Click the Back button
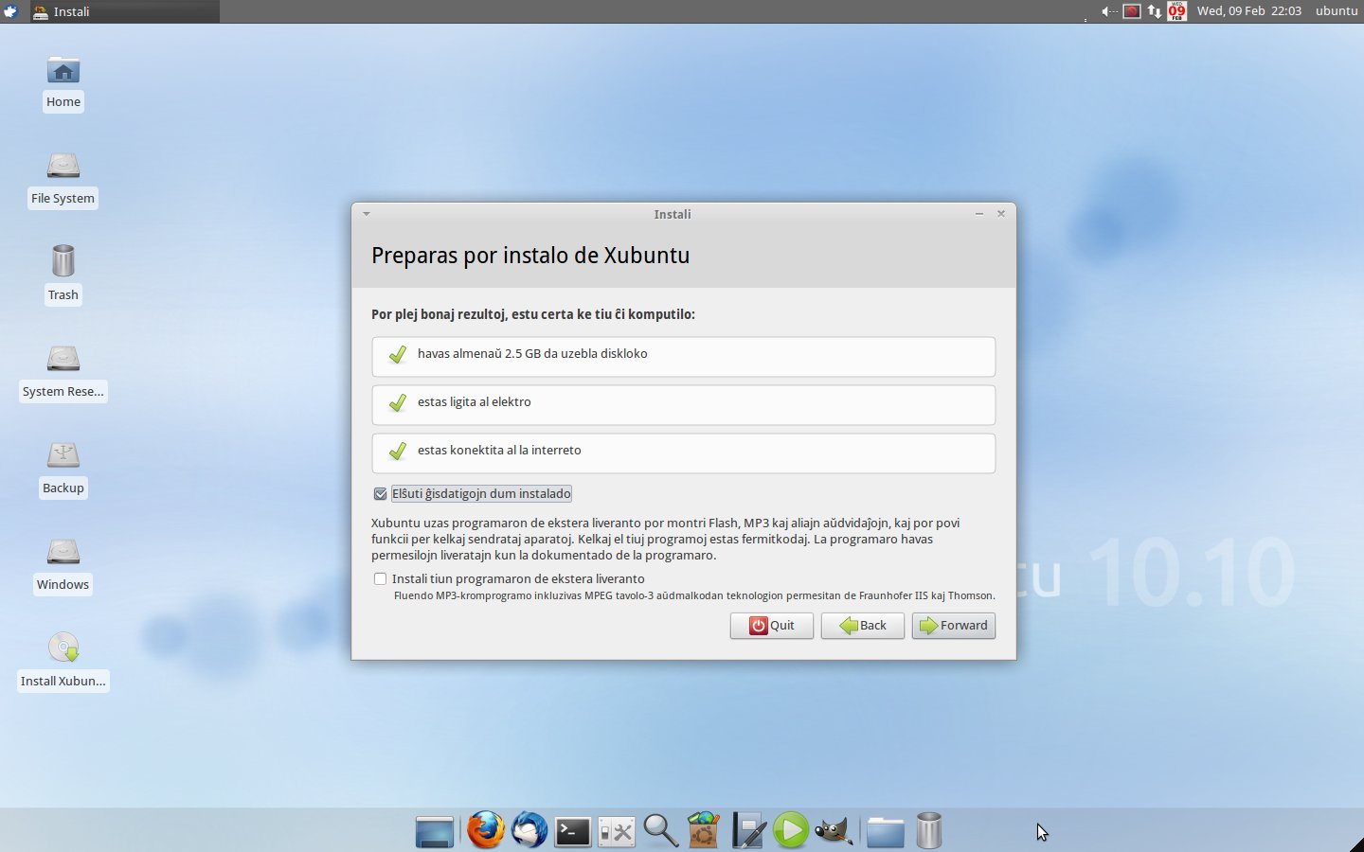 click(863, 626)
